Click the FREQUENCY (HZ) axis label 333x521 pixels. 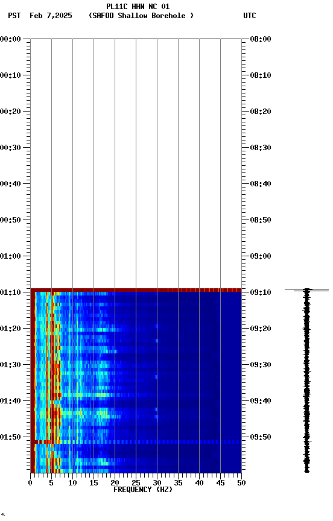[143, 490]
